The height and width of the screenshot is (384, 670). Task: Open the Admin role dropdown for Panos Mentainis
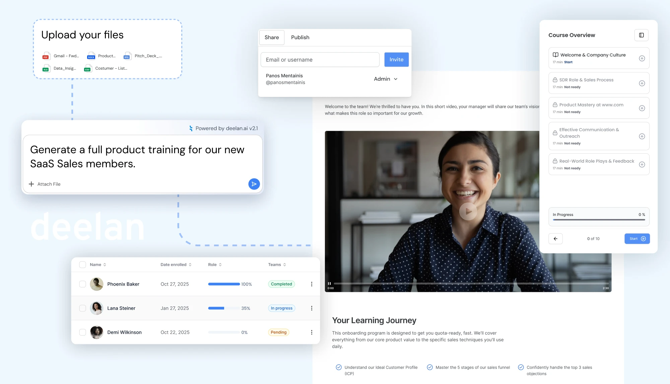(386, 79)
